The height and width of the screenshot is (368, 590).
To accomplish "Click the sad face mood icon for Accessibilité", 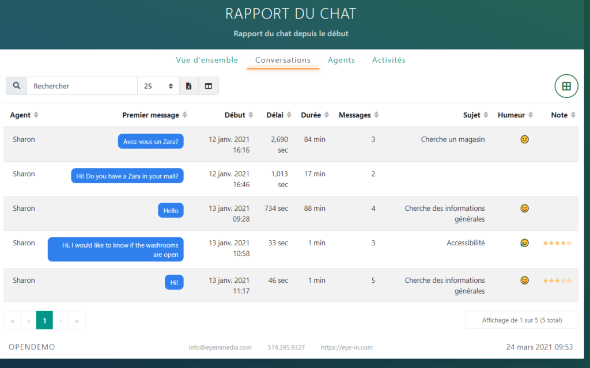I will coord(524,243).
